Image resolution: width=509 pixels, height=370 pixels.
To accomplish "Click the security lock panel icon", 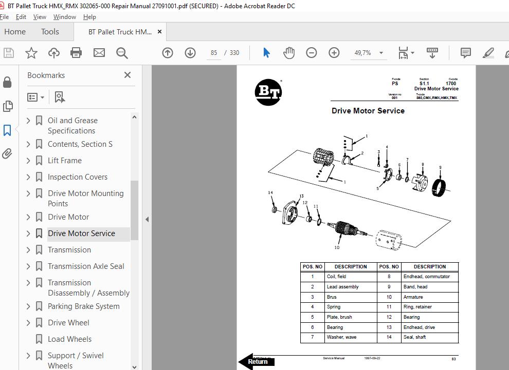I will (x=7, y=82).
